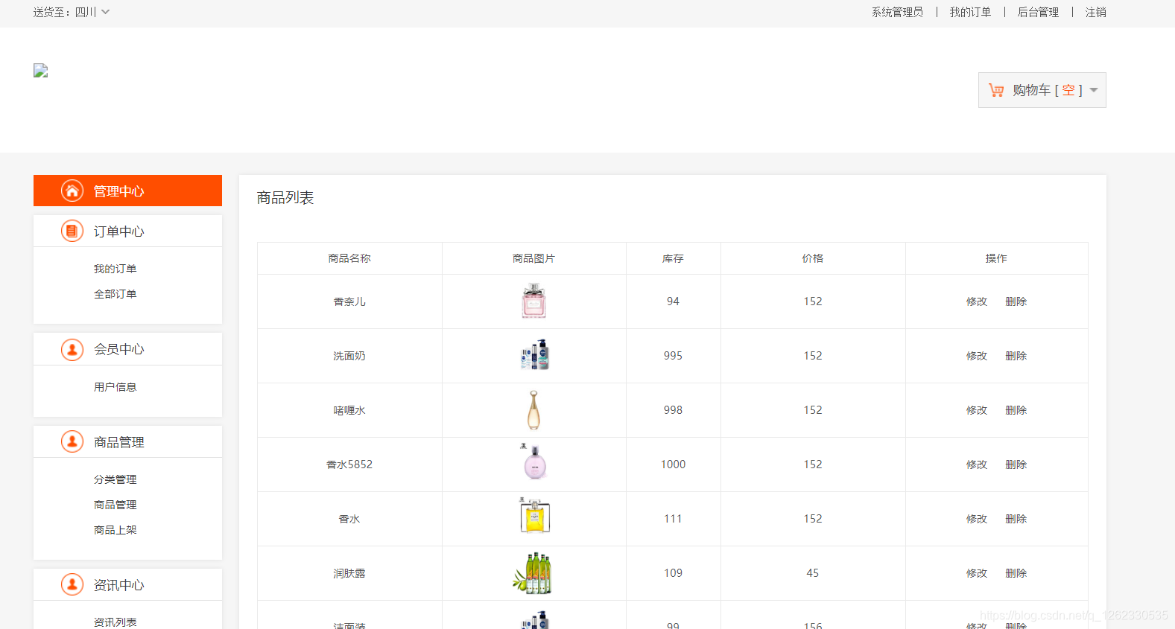This screenshot has width=1175, height=629.
Task: Click the 洗面奶 product image
Action: click(x=534, y=355)
